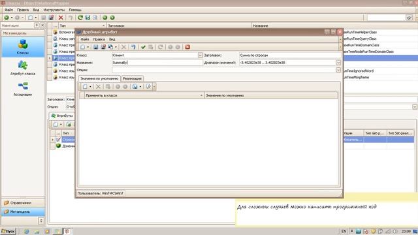Open the Помощь menu in main window
This screenshot has width=418, height=235.
[x=75, y=10]
